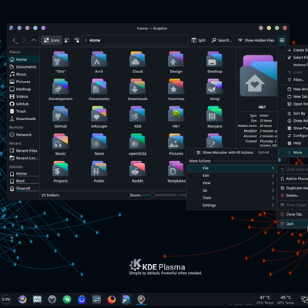Select the Cloud folder icon

point(138,59)
